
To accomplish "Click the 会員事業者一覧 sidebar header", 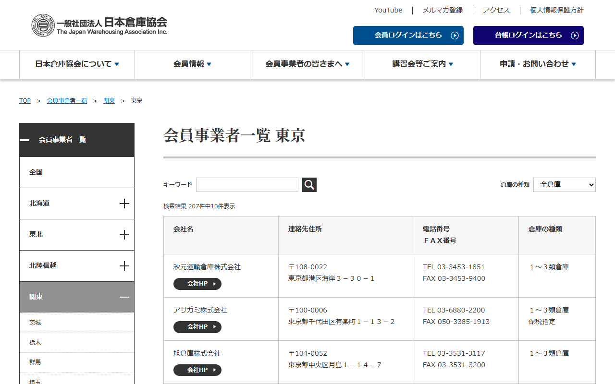I will pos(77,140).
